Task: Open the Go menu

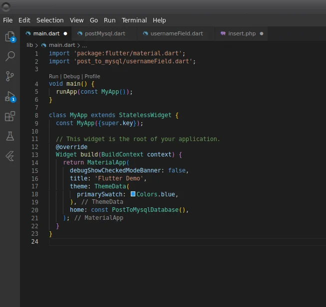Action: pos(94,20)
